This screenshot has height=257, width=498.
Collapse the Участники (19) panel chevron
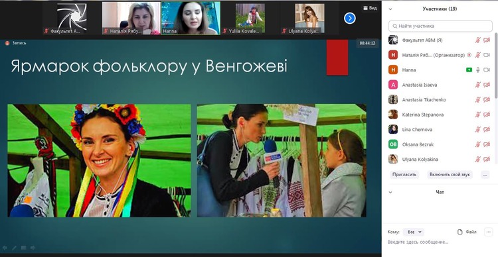[390, 9]
